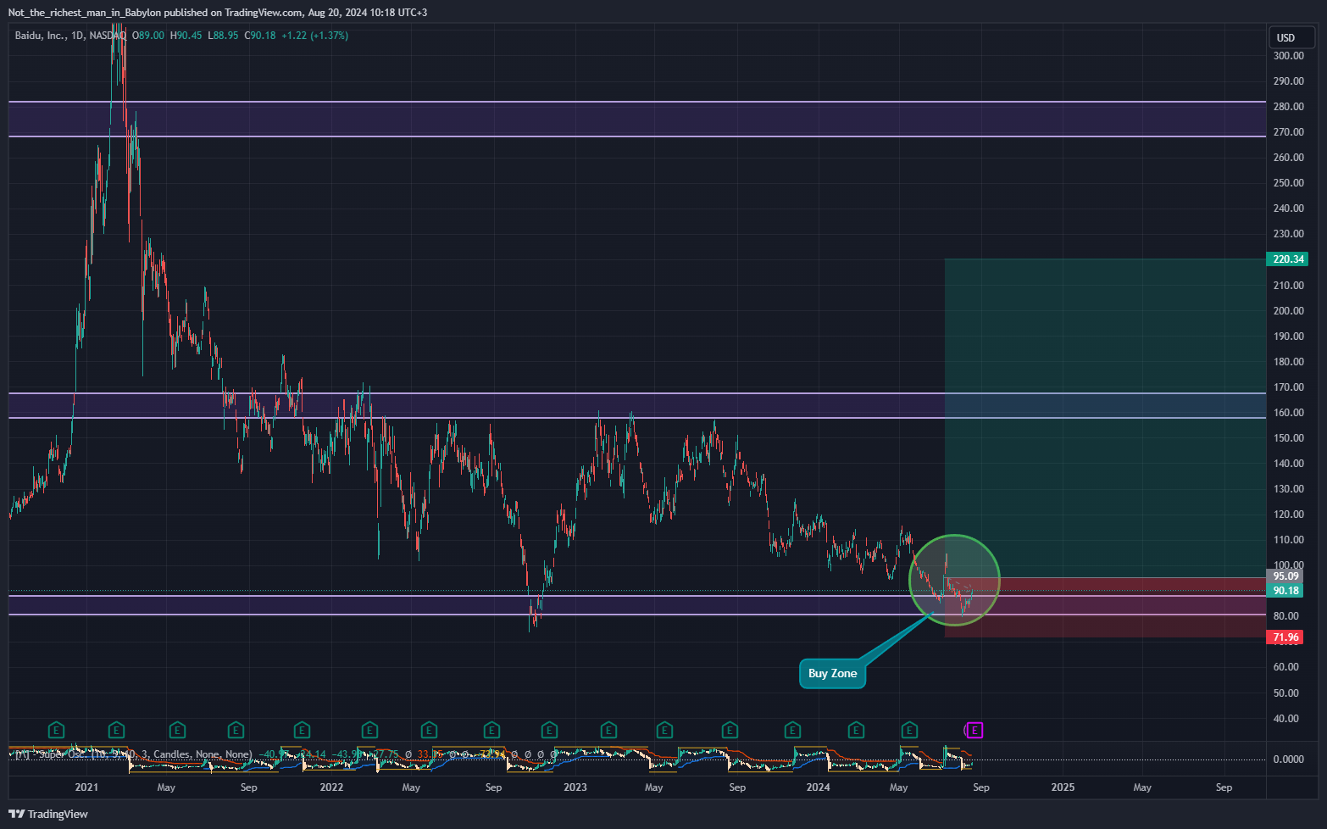This screenshot has width=1327, height=829.
Task: Click the 2025 label on time axis
Action: pyautogui.click(x=1063, y=787)
